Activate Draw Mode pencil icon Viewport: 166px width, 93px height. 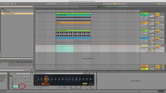157,4
